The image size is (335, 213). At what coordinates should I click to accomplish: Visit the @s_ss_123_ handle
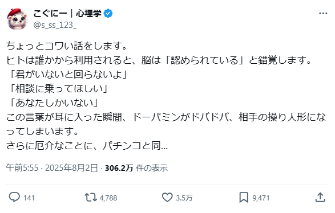[x=55, y=25]
